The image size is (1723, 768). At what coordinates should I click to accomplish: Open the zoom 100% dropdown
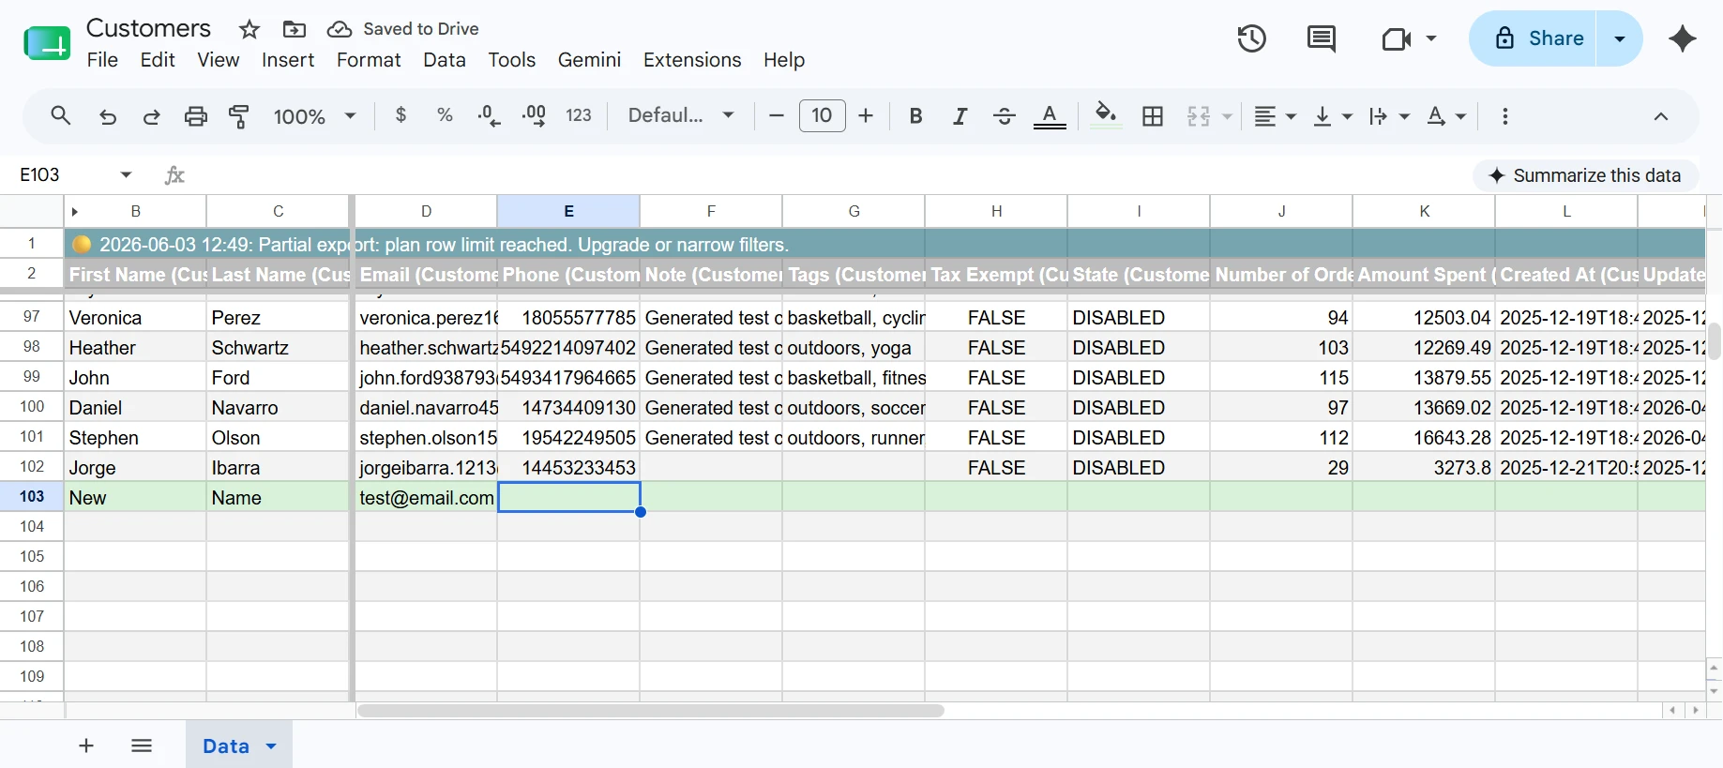[x=314, y=116]
